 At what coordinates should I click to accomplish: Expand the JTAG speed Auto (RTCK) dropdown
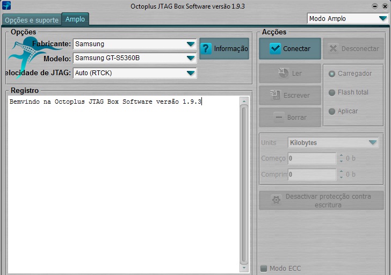pyautogui.click(x=135, y=73)
